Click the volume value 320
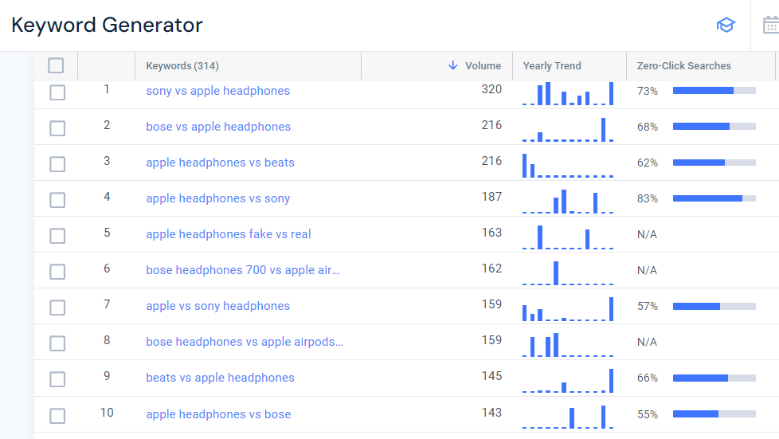 (491, 89)
